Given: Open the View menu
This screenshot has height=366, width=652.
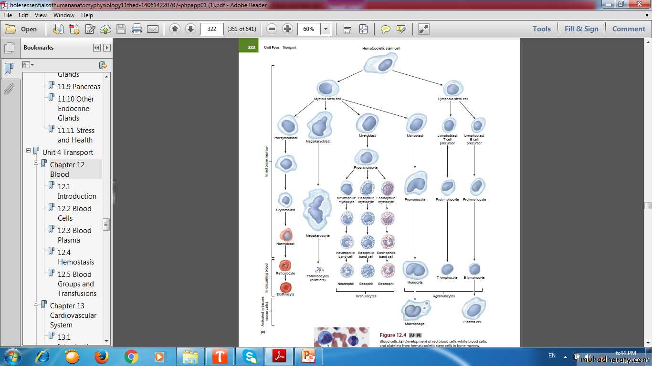Looking at the screenshot, I should tap(41, 15).
